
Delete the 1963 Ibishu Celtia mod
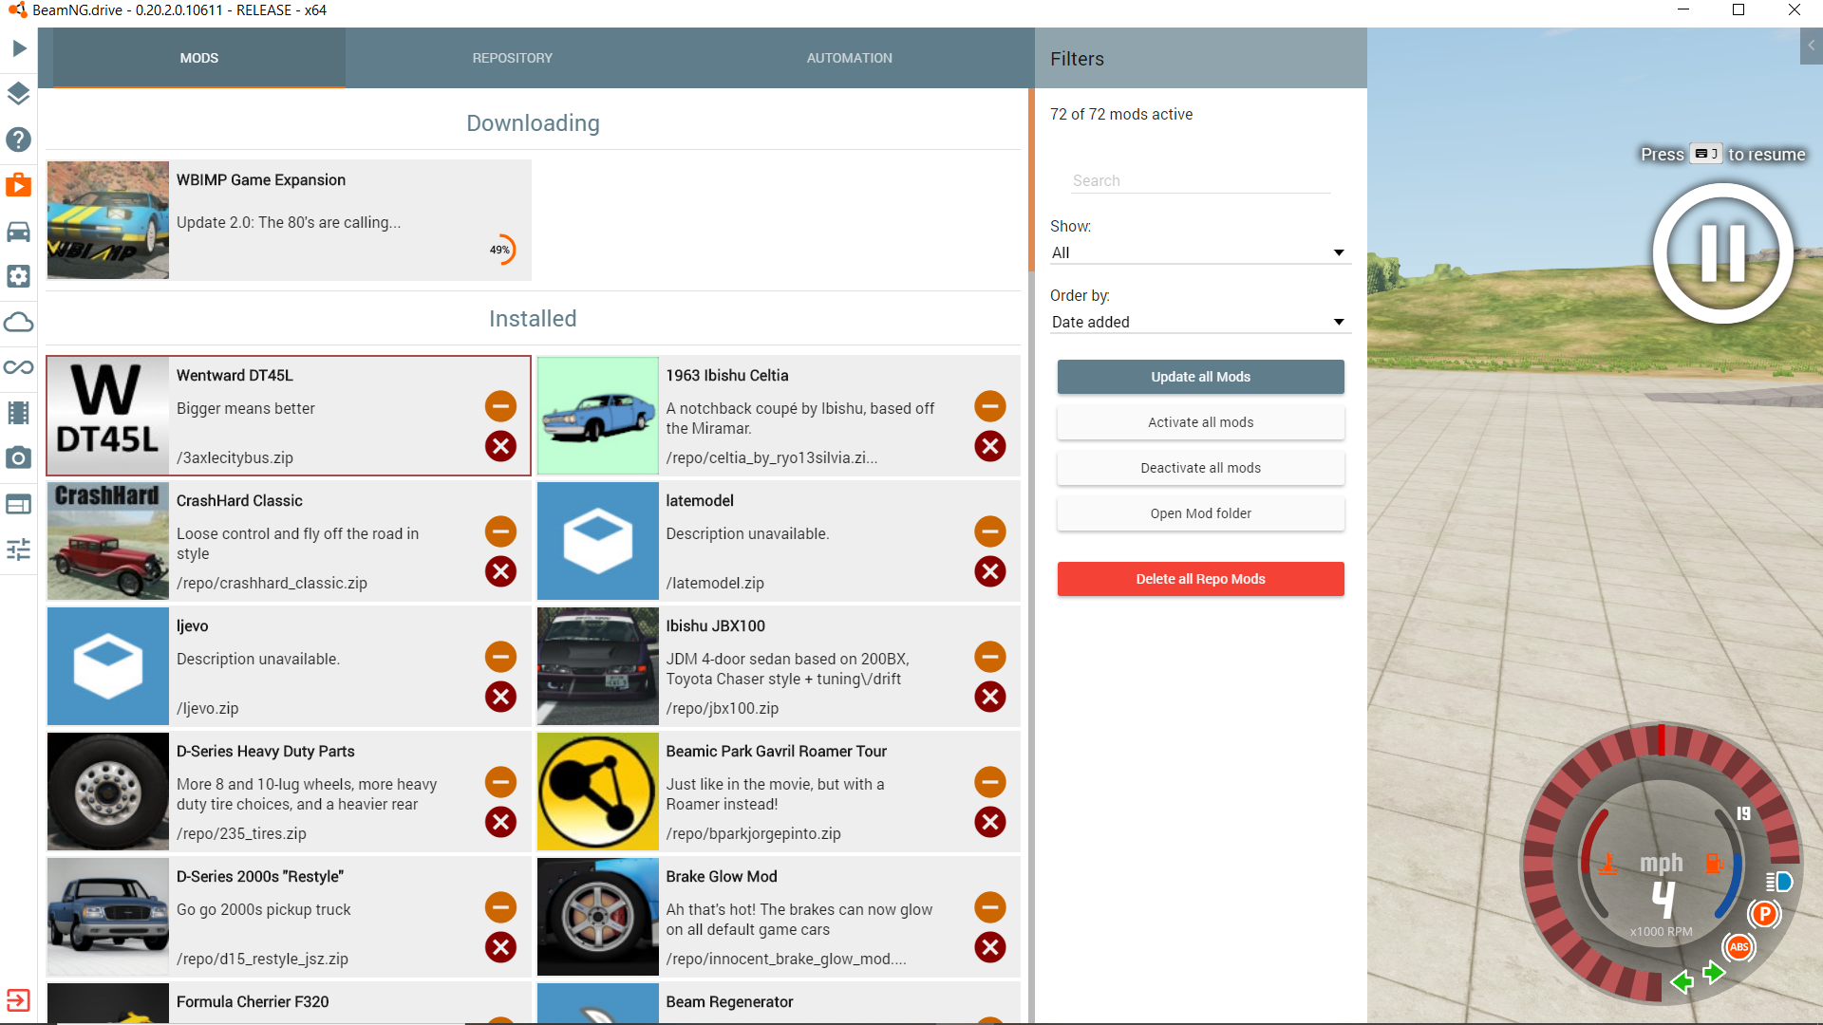[x=990, y=446]
